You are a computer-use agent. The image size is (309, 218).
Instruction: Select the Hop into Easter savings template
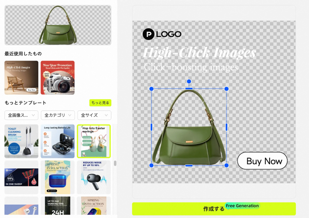pyautogui.click(x=94, y=141)
